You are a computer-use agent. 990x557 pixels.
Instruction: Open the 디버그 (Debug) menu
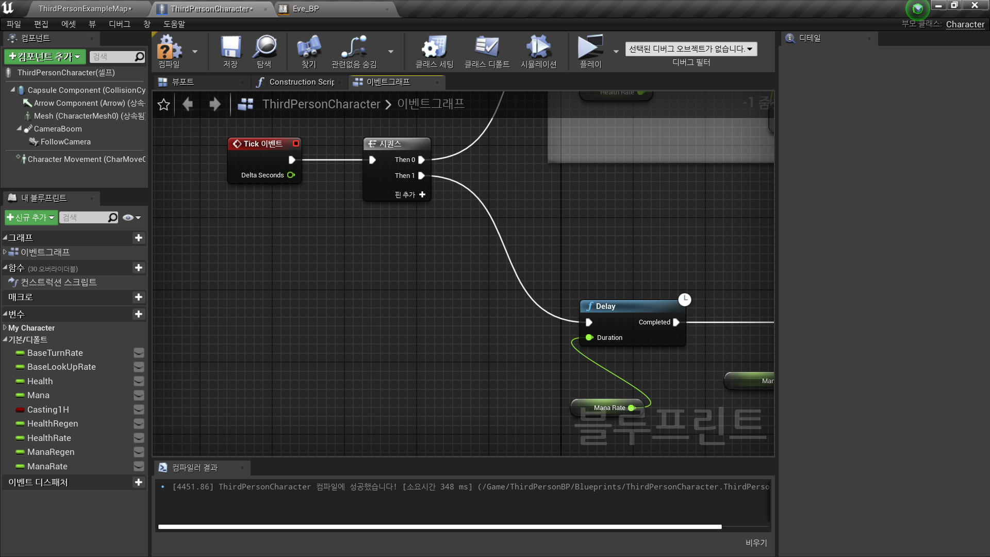[x=119, y=24]
